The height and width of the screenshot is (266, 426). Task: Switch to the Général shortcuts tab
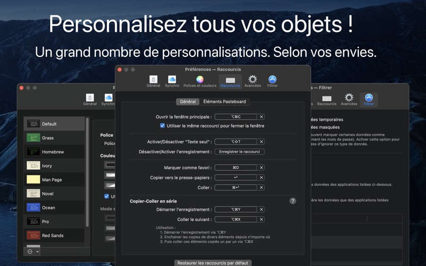point(188,102)
